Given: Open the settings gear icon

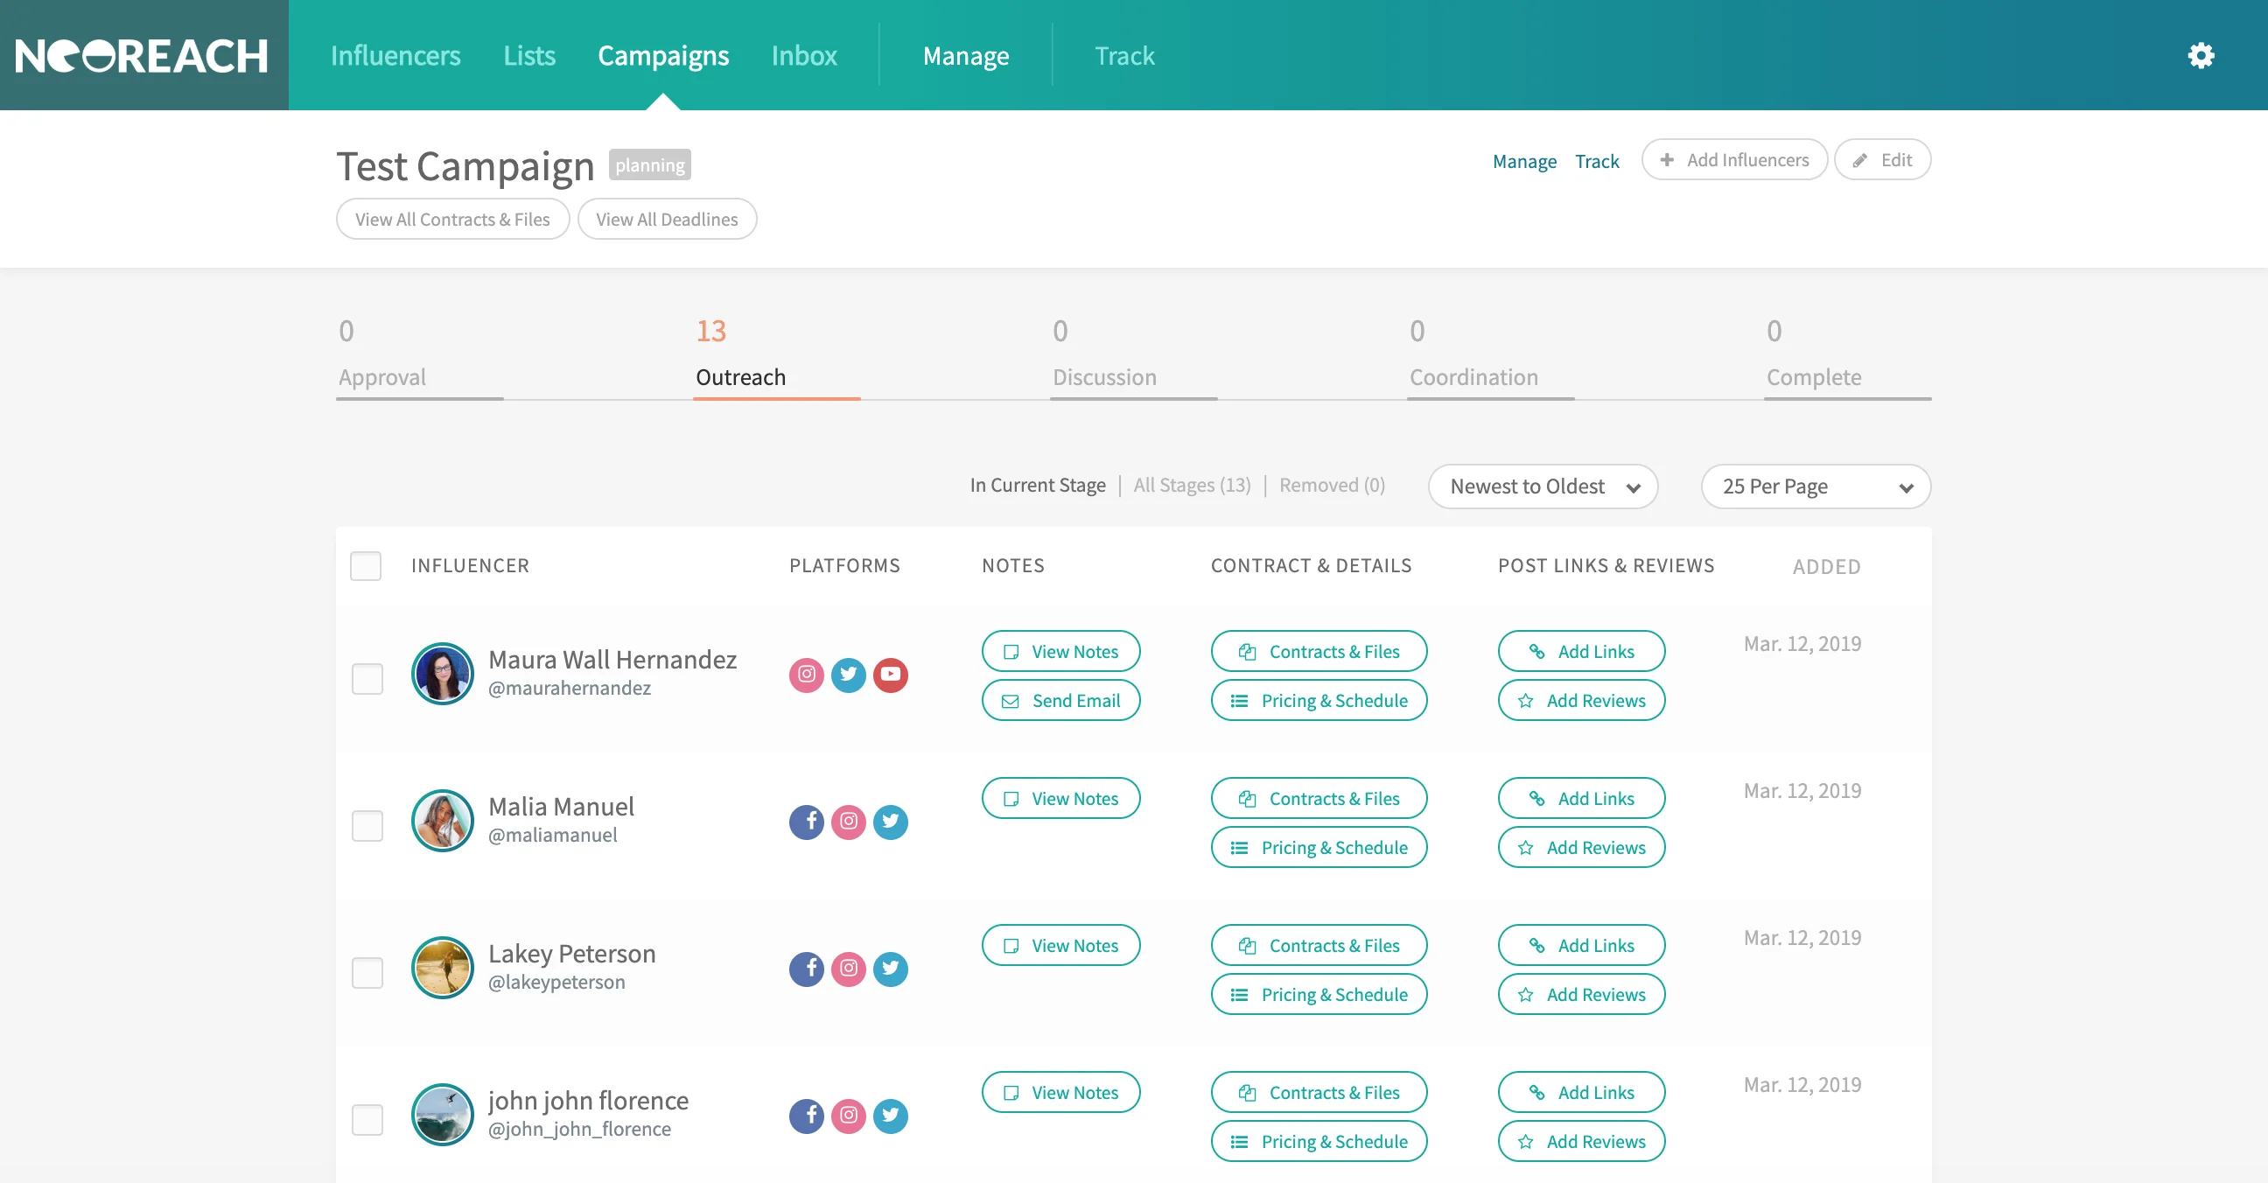Looking at the screenshot, I should pos(2201,55).
